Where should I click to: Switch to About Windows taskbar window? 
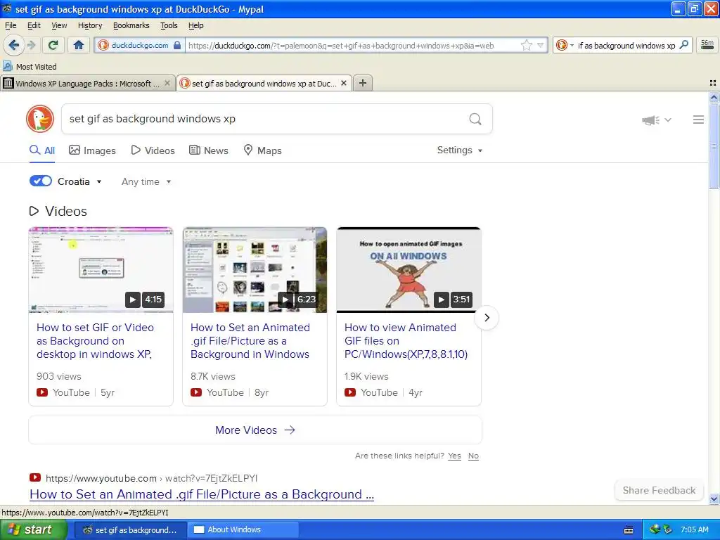[x=243, y=530]
